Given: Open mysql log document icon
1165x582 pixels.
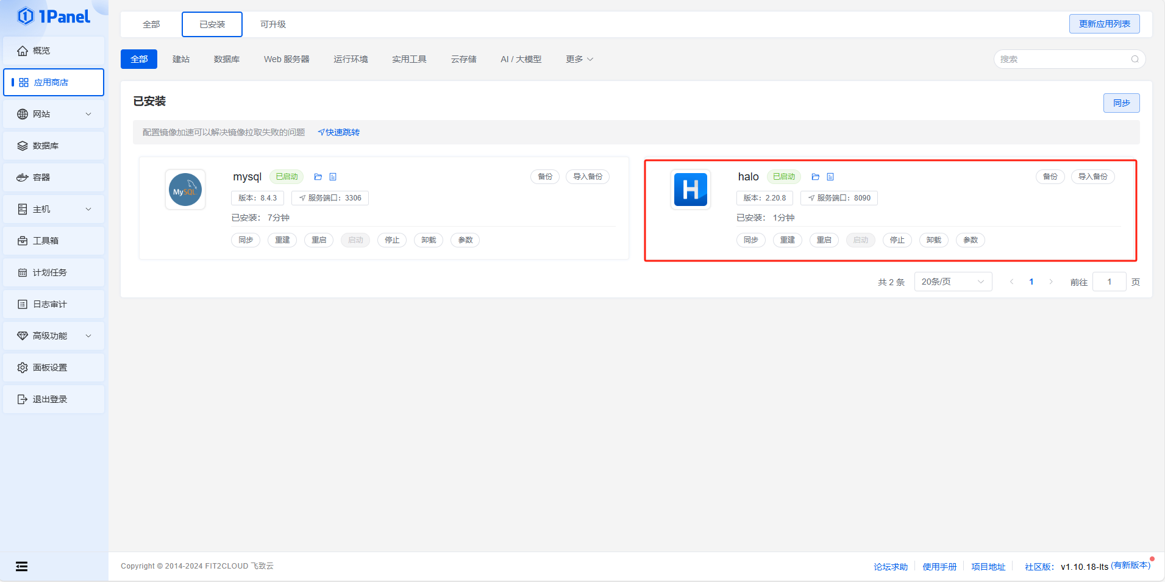Looking at the screenshot, I should point(333,177).
